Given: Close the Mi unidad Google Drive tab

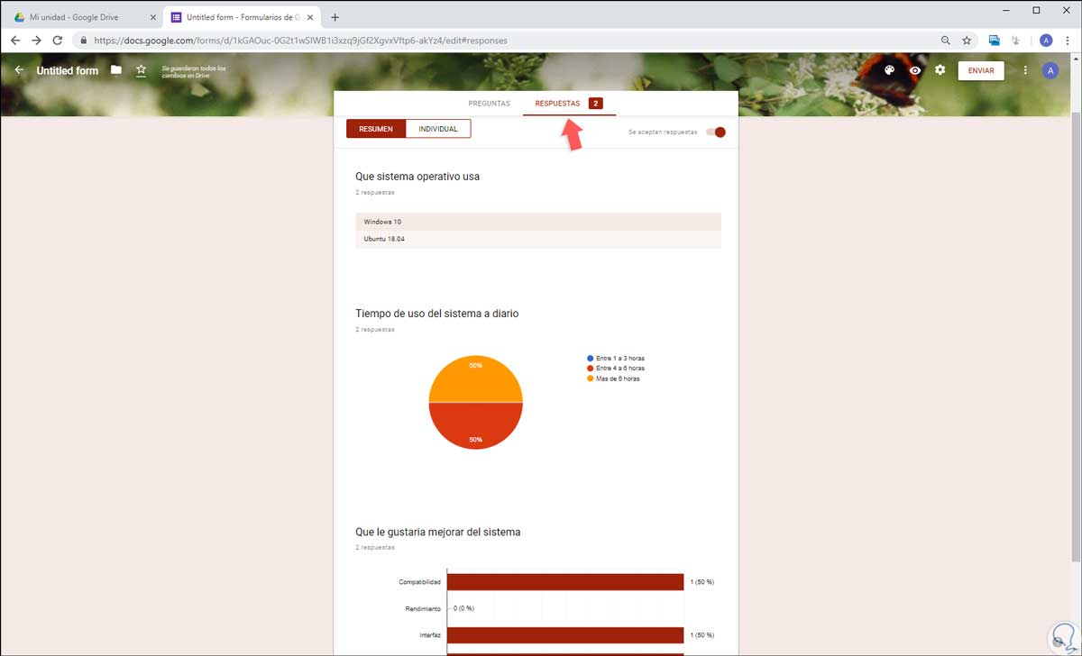Looking at the screenshot, I should click(152, 17).
